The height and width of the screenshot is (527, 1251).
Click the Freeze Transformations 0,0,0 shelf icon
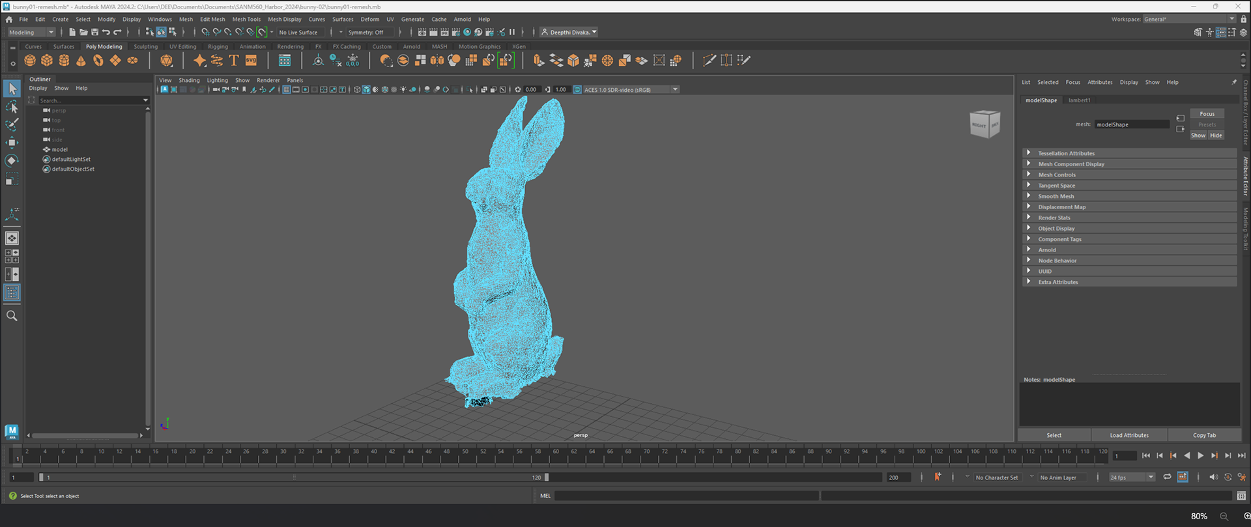pyautogui.click(x=352, y=61)
